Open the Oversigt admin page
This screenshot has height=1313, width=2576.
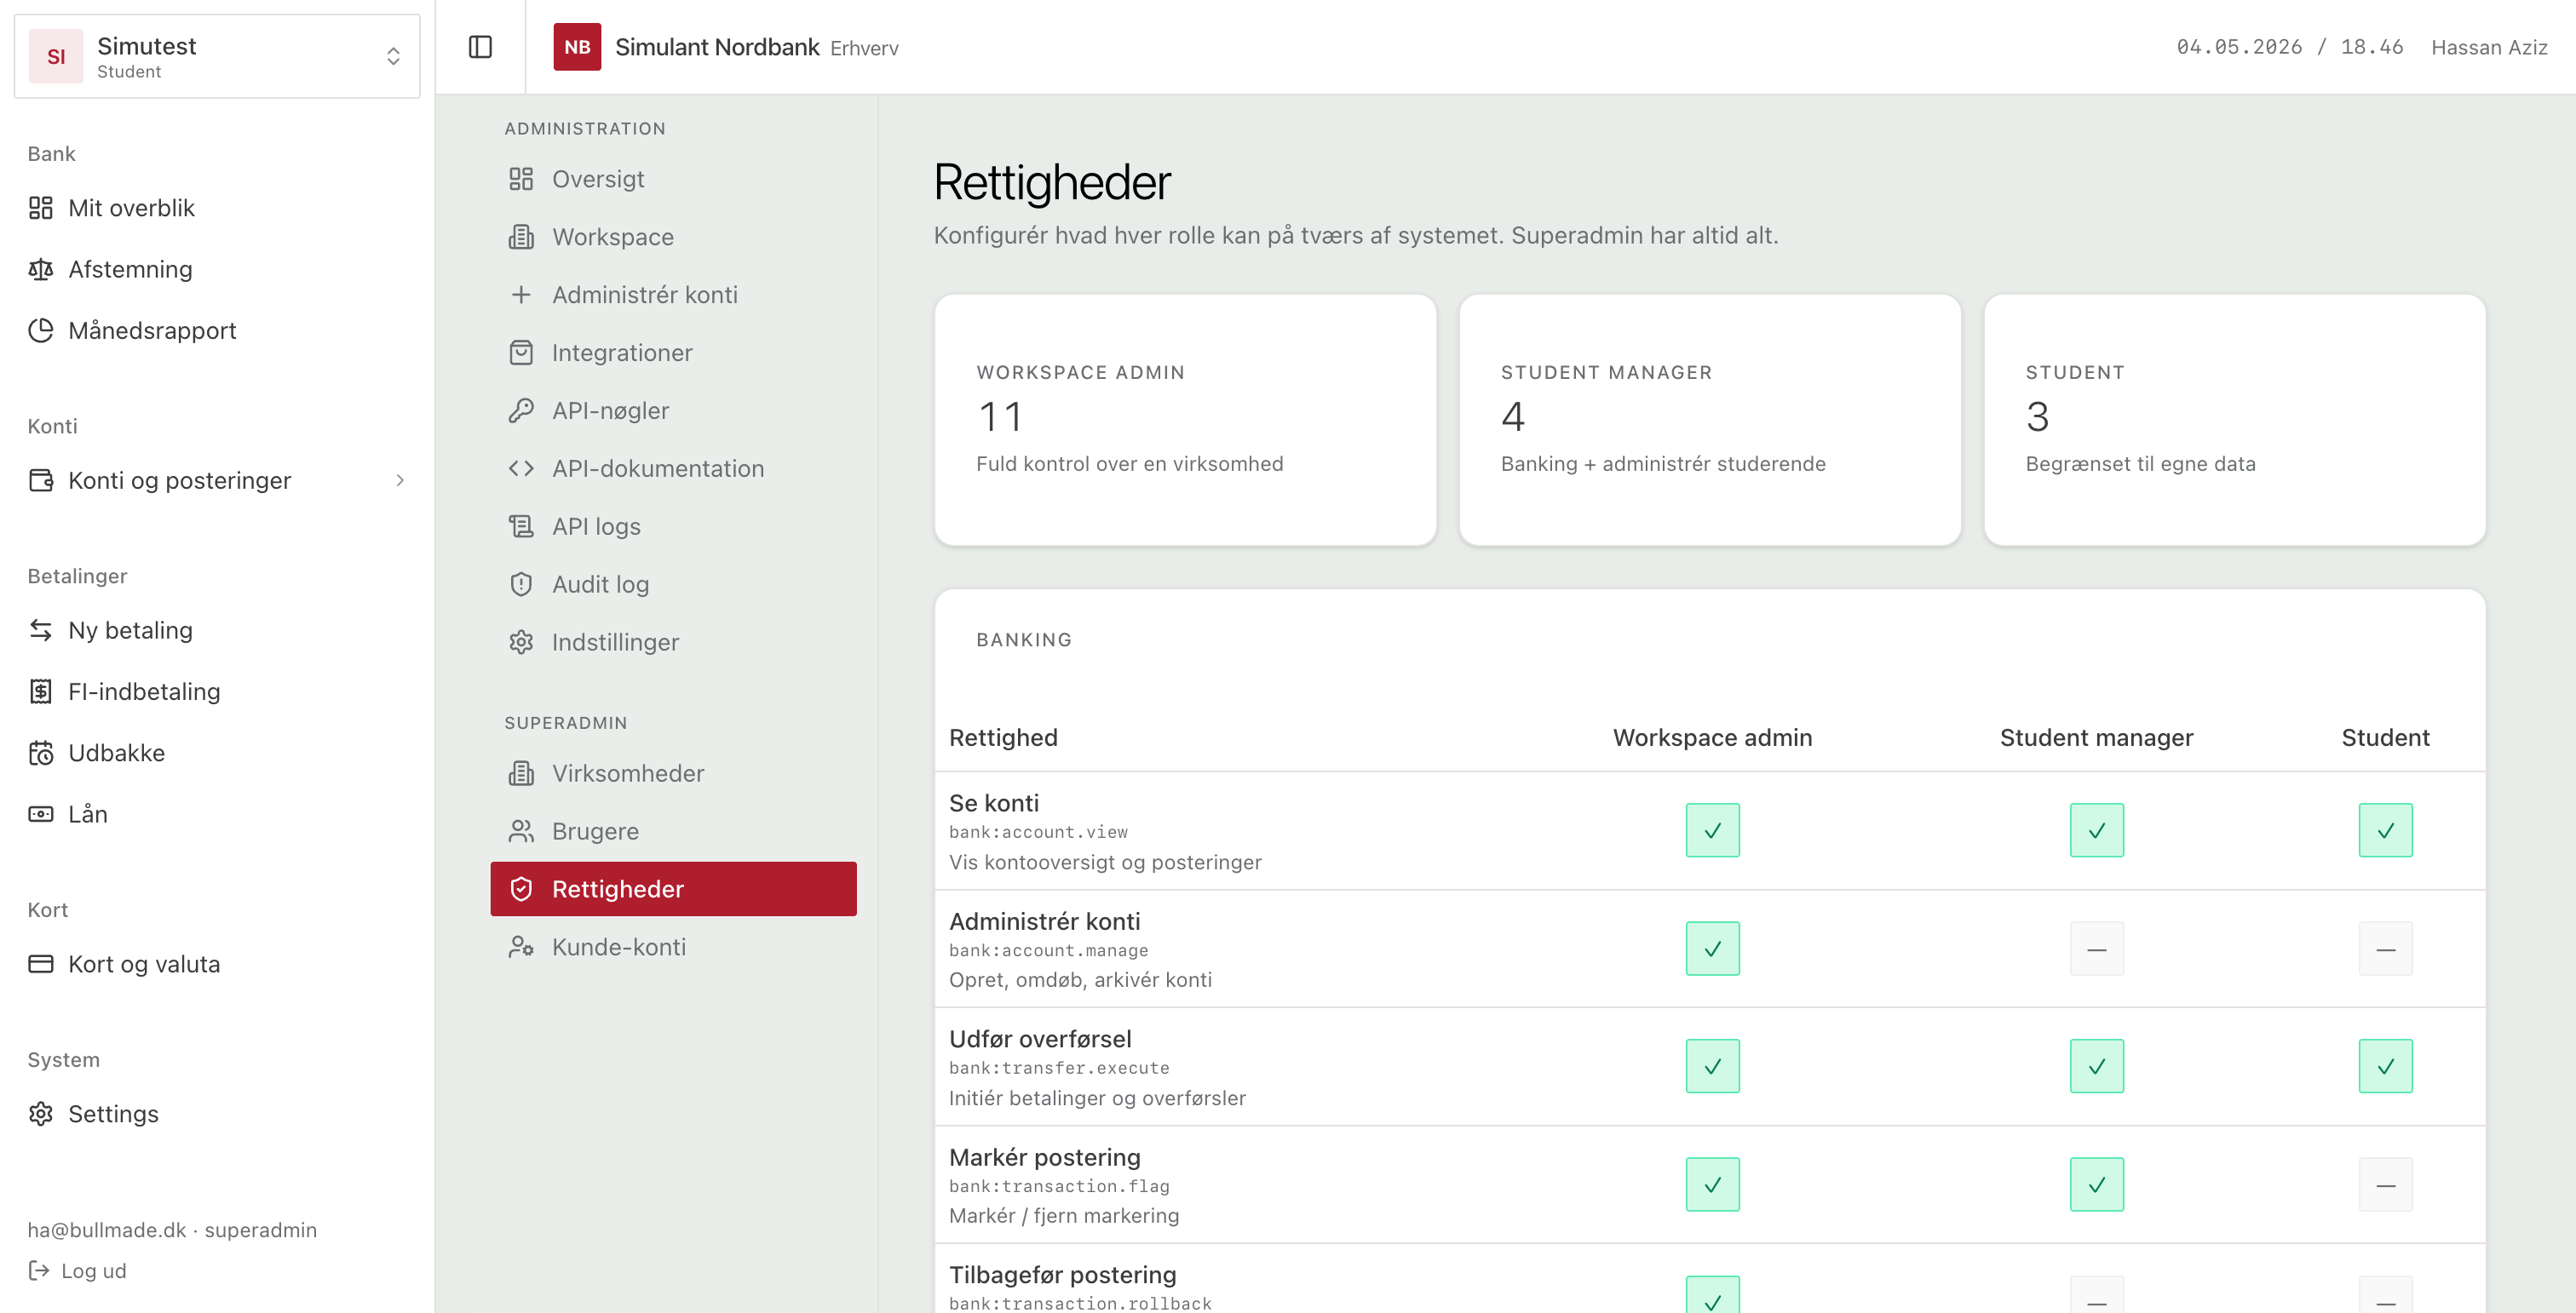coord(673,179)
